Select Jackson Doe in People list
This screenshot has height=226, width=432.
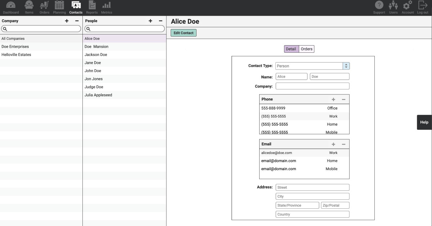[125, 55]
